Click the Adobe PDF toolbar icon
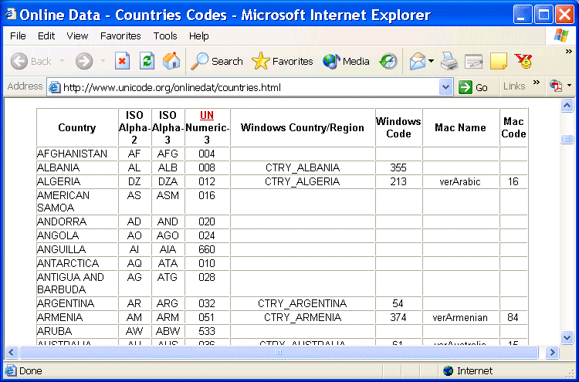The image size is (579, 382). pyautogui.click(x=556, y=86)
